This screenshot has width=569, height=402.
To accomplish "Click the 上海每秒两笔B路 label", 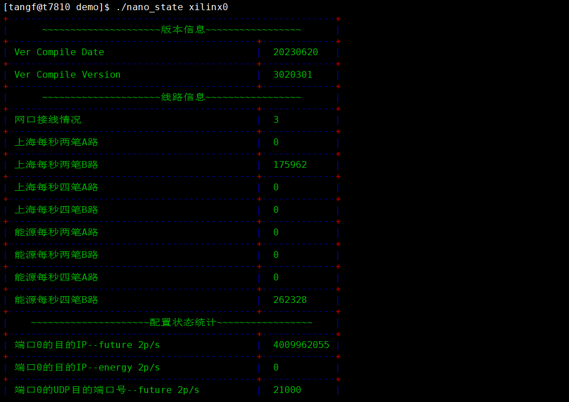I will coord(56,165).
